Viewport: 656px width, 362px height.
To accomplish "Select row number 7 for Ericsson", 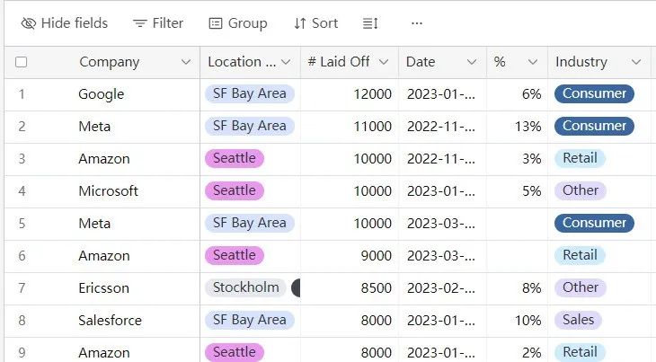I will [x=22, y=288].
